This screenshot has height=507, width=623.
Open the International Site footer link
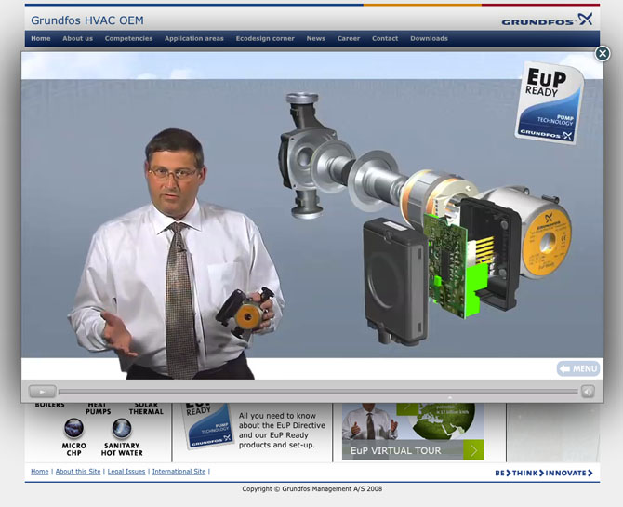point(179,472)
